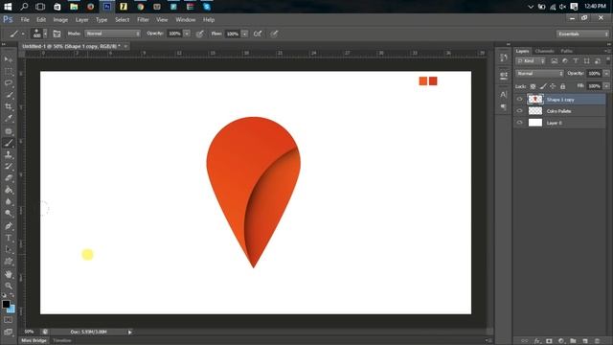The width and height of the screenshot is (613, 345).
Task: Select the Rectangular Marquee tool
Action: (x=9, y=72)
